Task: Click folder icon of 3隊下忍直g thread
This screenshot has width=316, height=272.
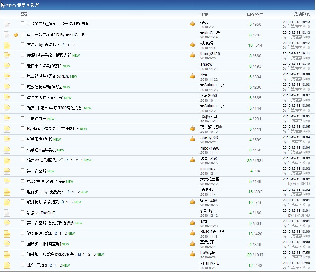Action: tap(7, 265)
